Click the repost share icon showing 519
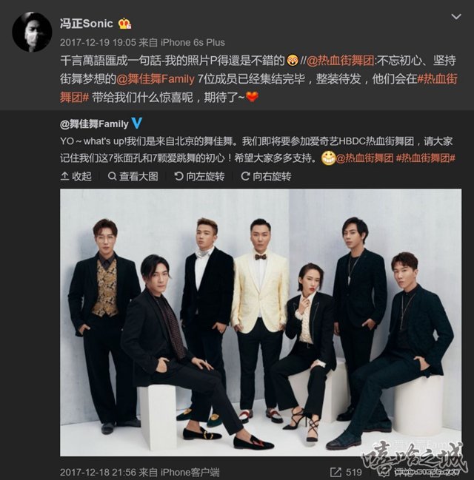Image resolution: width=474 pixels, height=480 pixels. (x=336, y=473)
